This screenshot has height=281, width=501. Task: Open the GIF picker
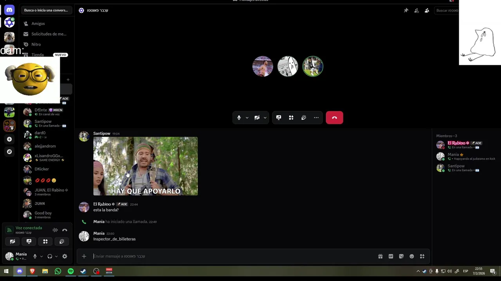391,256
